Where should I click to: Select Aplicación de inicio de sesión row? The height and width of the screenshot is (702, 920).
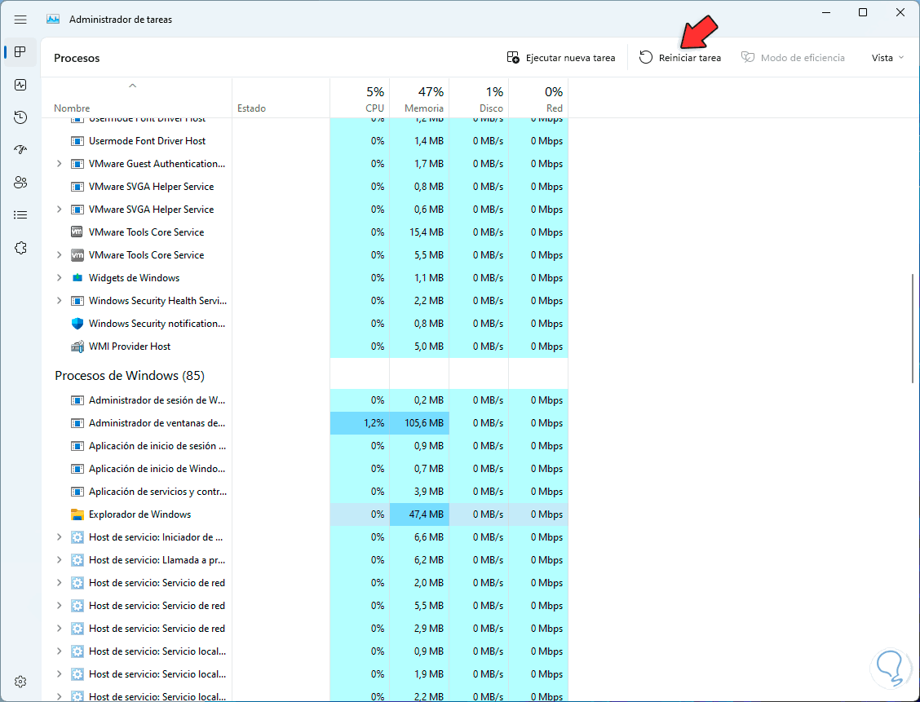(x=304, y=446)
